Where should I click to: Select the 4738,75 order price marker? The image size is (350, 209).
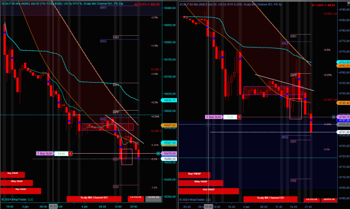tap(343, 117)
